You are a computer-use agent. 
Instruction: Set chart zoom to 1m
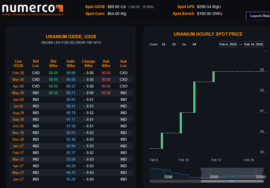pos(184,44)
